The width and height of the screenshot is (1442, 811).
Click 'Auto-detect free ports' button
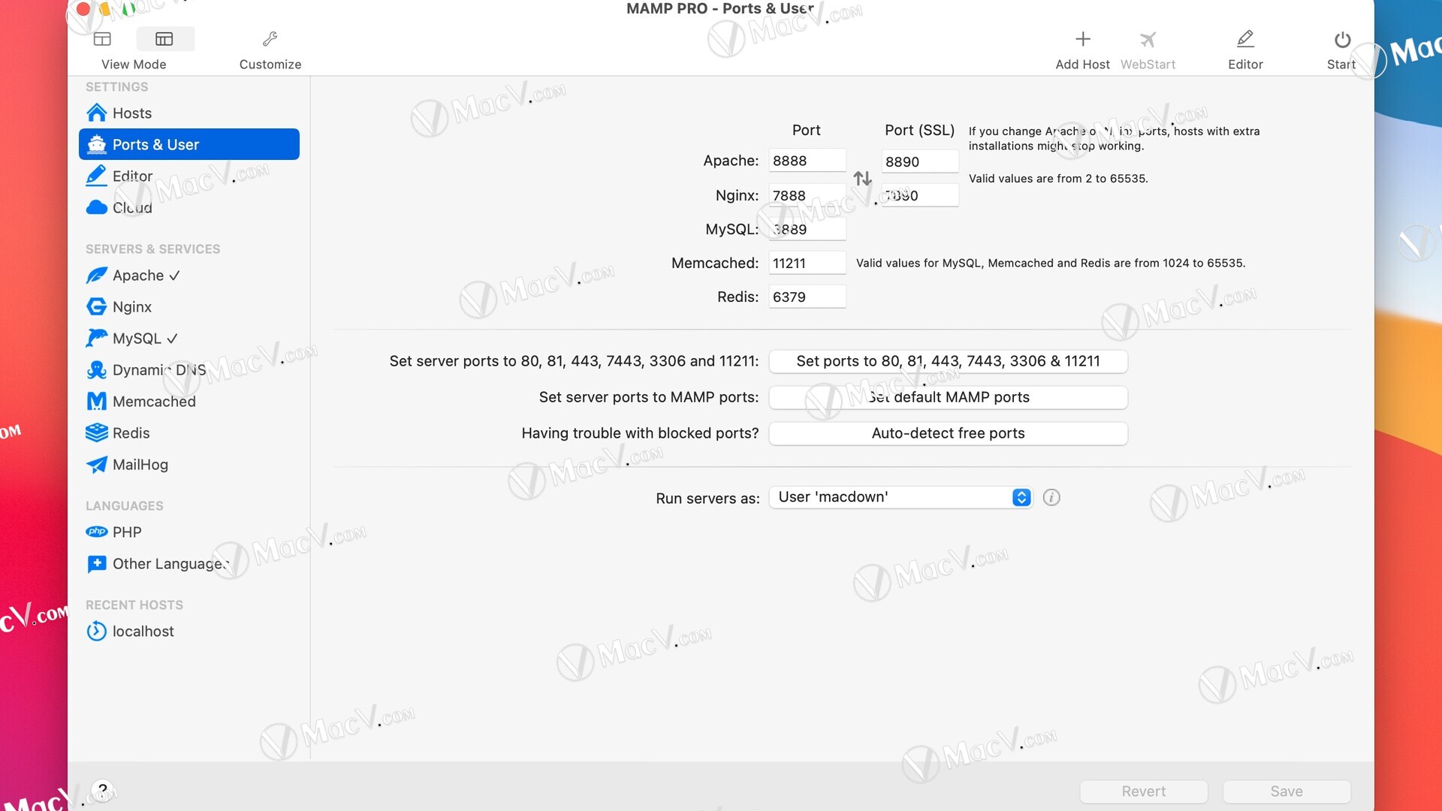(948, 433)
